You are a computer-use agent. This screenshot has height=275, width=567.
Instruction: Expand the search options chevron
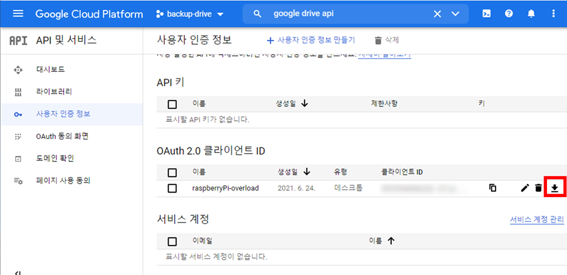[x=455, y=14]
